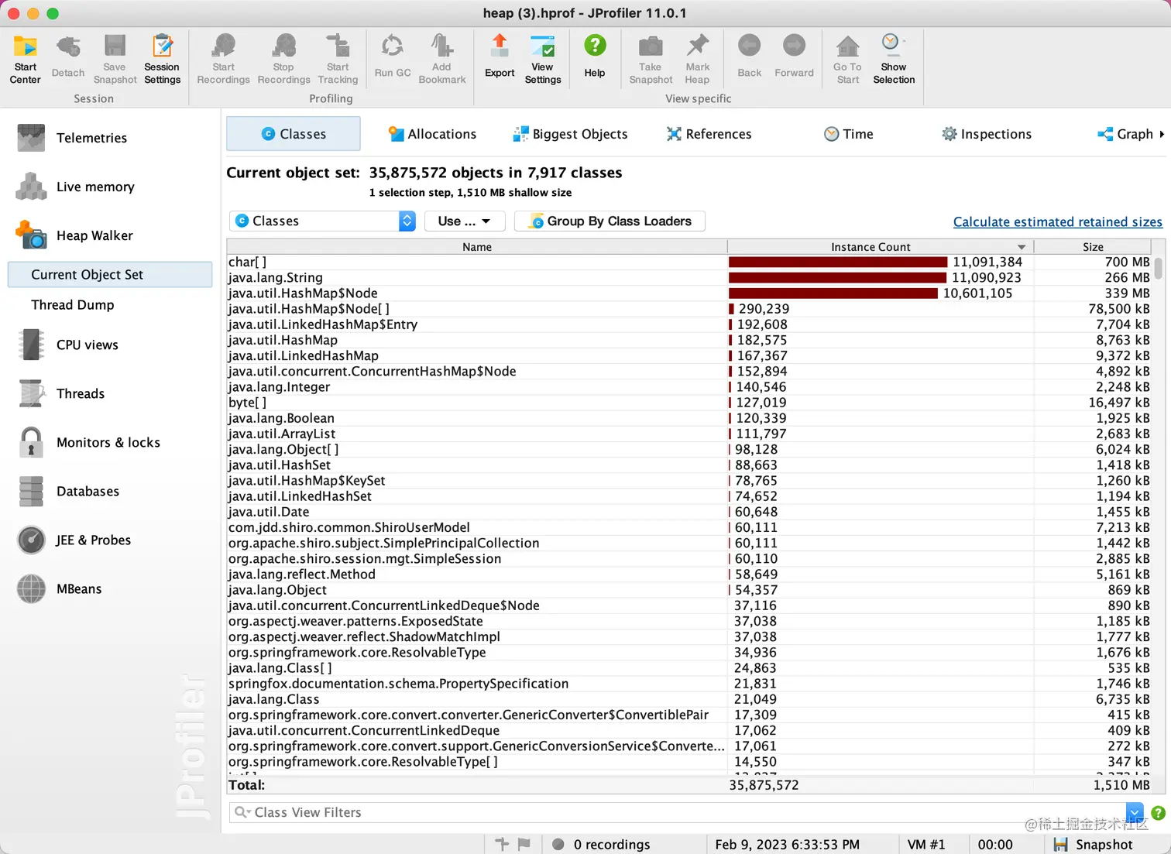Switch to the Allocations tab
The image size is (1171, 854).
(x=432, y=134)
